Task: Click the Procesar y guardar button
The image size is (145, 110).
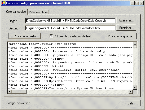Action: (x=120, y=36)
